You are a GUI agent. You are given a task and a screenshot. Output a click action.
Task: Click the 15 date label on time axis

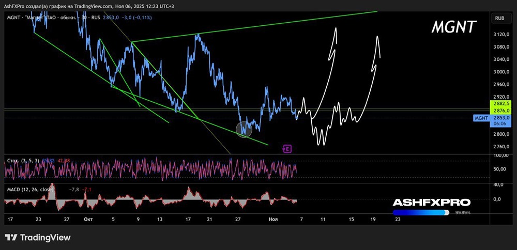352,220
